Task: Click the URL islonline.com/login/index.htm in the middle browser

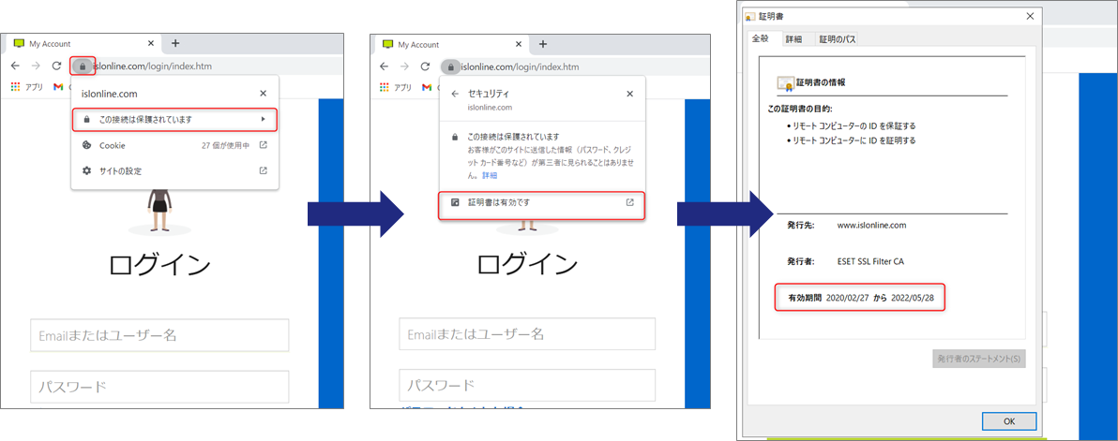Action: [521, 66]
